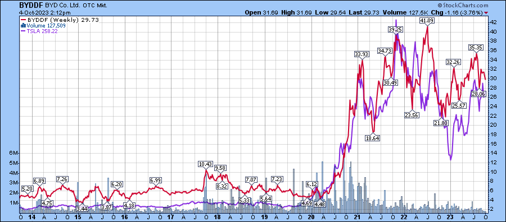Click the year '14' on time axis
Screen dimensions: 506x222
click(32, 217)
